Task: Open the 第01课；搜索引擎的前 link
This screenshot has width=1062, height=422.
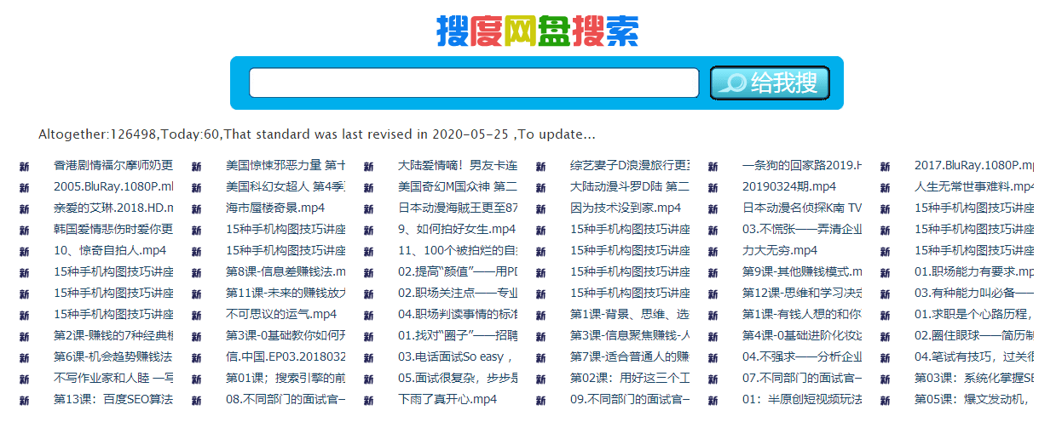Action: pyautogui.click(x=286, y=378)
